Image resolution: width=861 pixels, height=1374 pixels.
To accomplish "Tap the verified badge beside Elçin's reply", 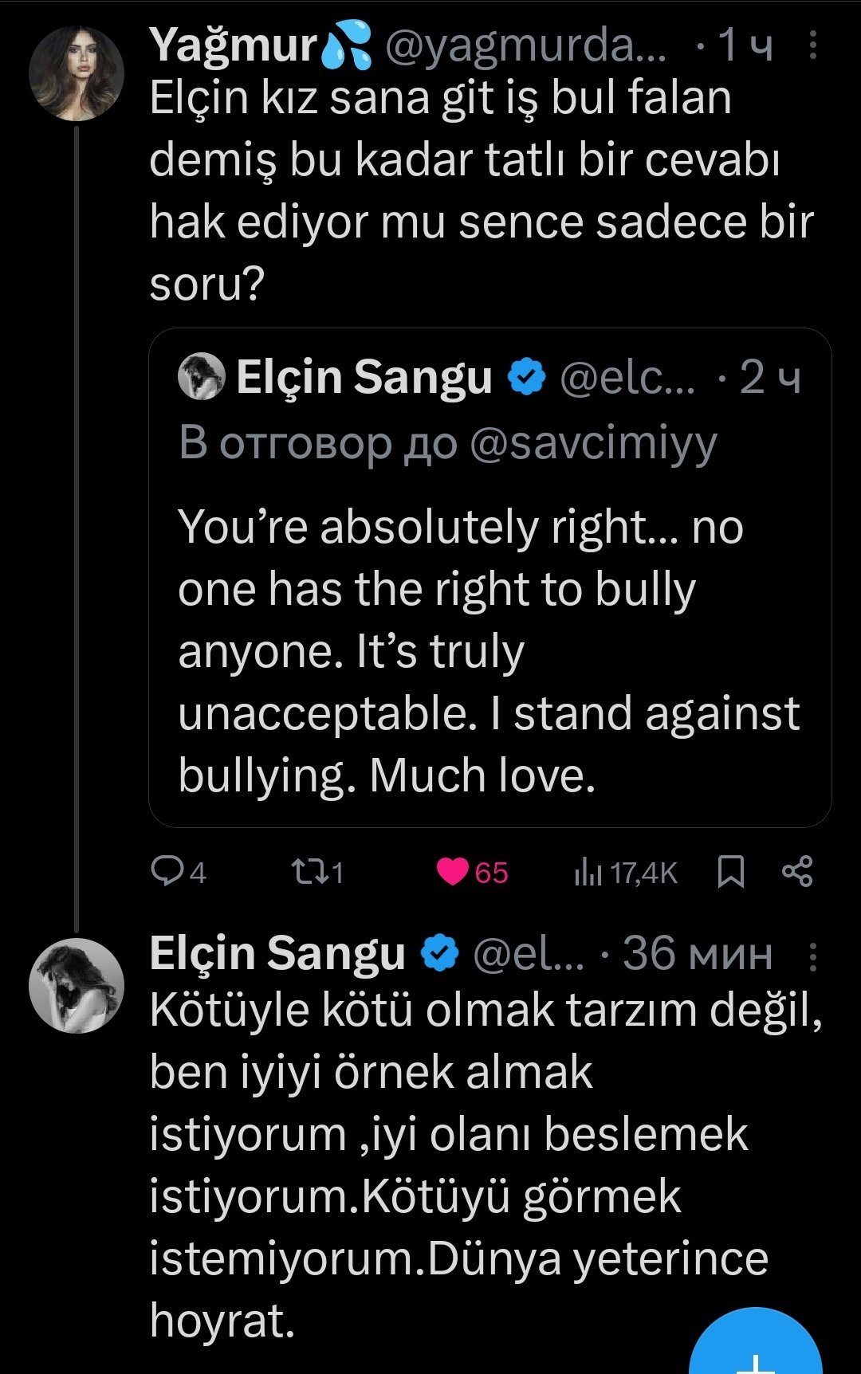I will point(440,954).
